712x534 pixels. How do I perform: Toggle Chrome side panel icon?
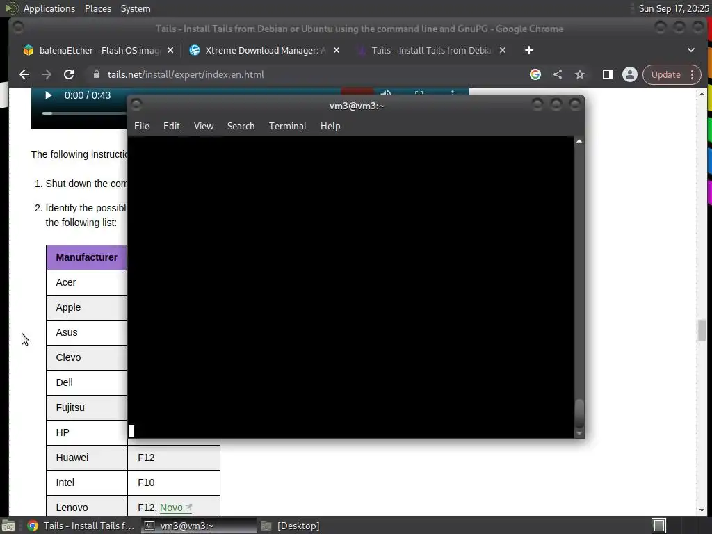tap(607, 74)
